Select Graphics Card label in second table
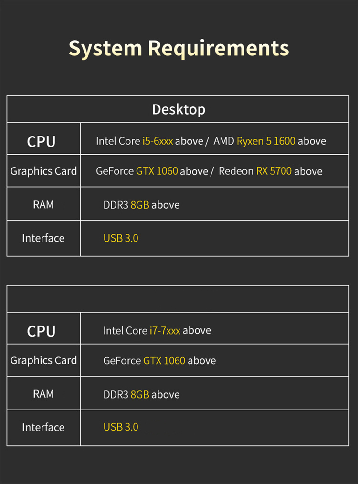The height and width of the screenshot is (484, 358). click(43, 360)
